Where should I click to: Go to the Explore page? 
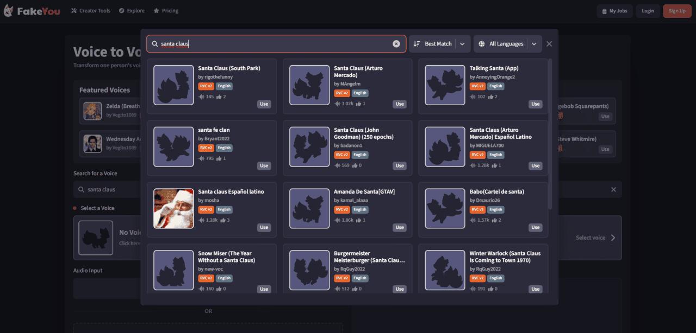coord(132,11)
